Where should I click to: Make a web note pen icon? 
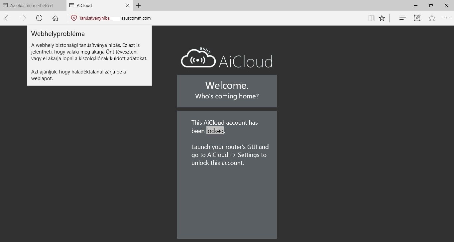(417, 18)
